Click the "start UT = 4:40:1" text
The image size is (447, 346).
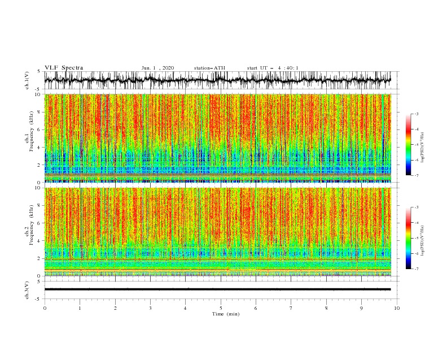pyautogui.click(x=273, y=68)
